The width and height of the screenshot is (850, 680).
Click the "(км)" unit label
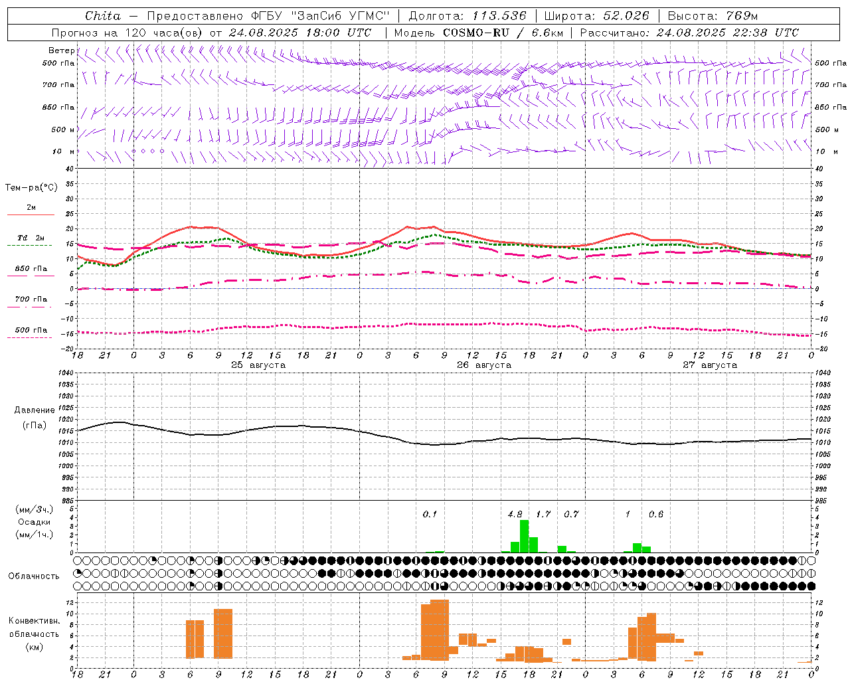(34, 647)
